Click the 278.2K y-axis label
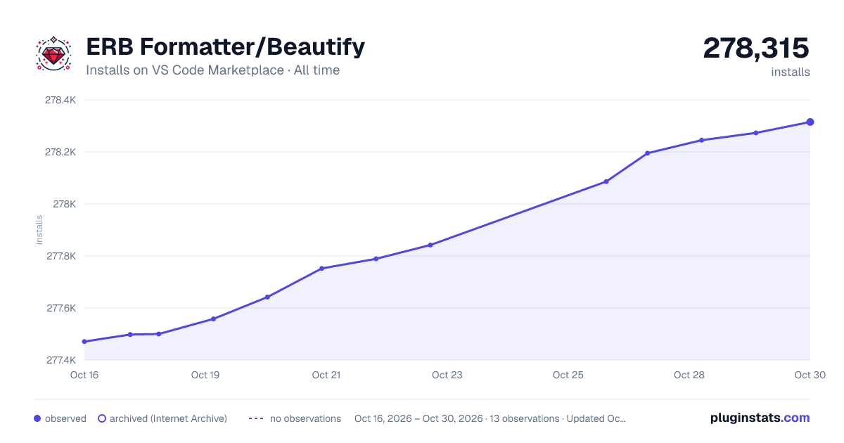 (x=60, y=152)
